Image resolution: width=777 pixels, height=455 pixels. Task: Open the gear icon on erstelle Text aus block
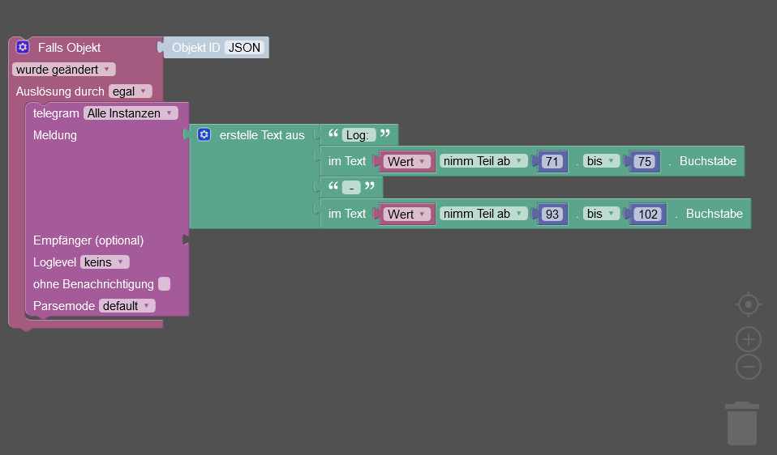pos(204,134)
